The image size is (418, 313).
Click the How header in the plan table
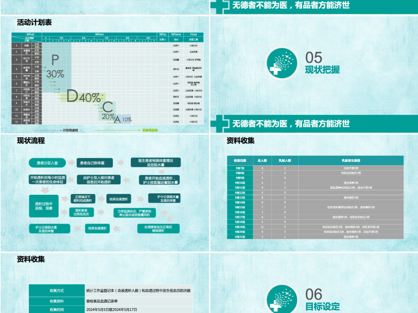pos(194,34)
